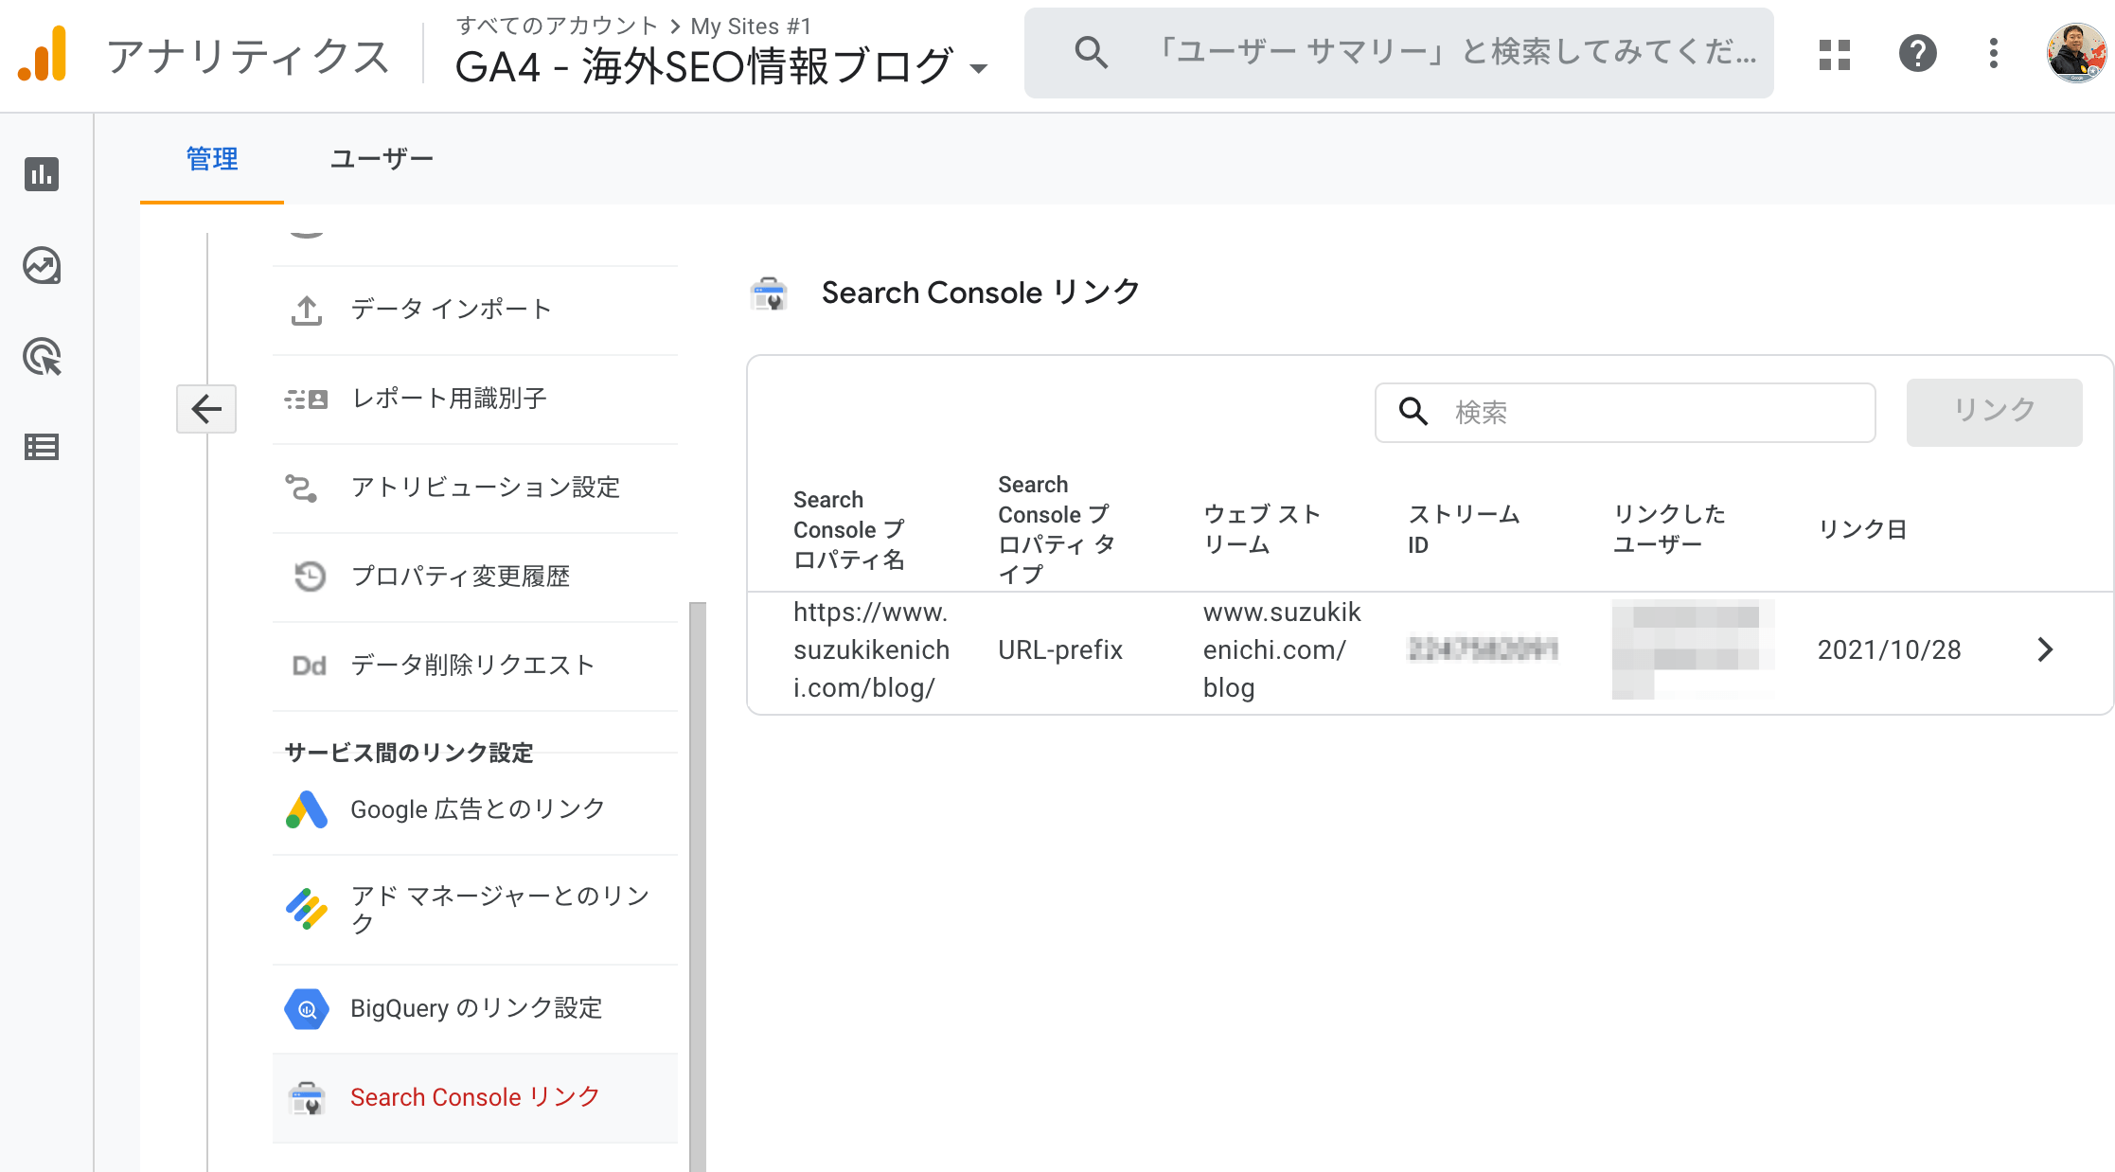The width and height of the screenshot is (2115, 1172).
Task: Click the www.suzukikenichi.com/blog web stream cell
Action: tap(1282, 650)
